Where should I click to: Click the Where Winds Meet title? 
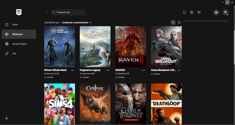point(55,70)
